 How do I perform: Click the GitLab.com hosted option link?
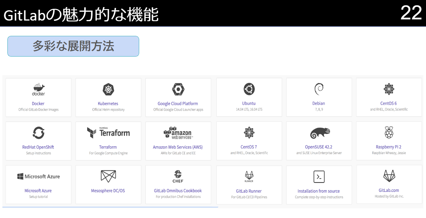[x=389, y=190]
